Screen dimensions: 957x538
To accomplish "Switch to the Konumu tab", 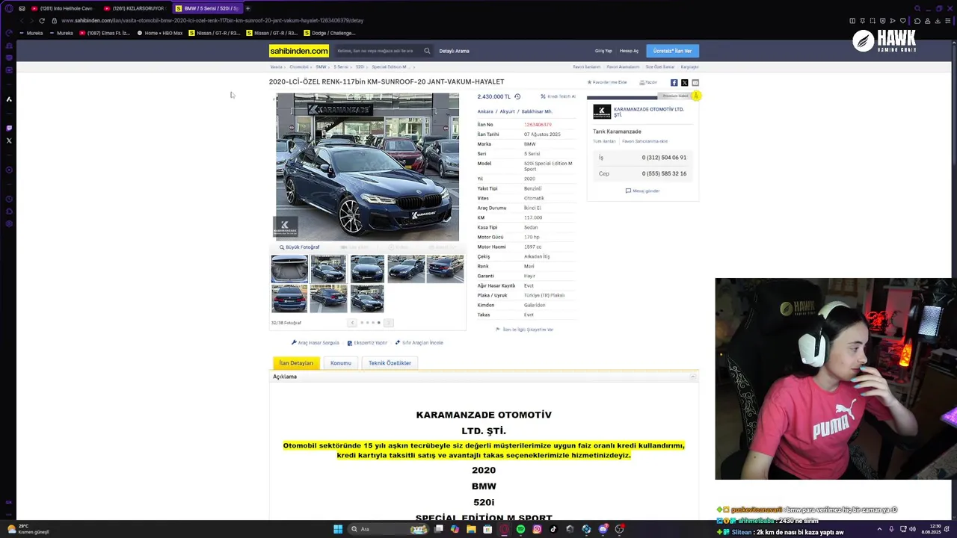I will (341, 363).
